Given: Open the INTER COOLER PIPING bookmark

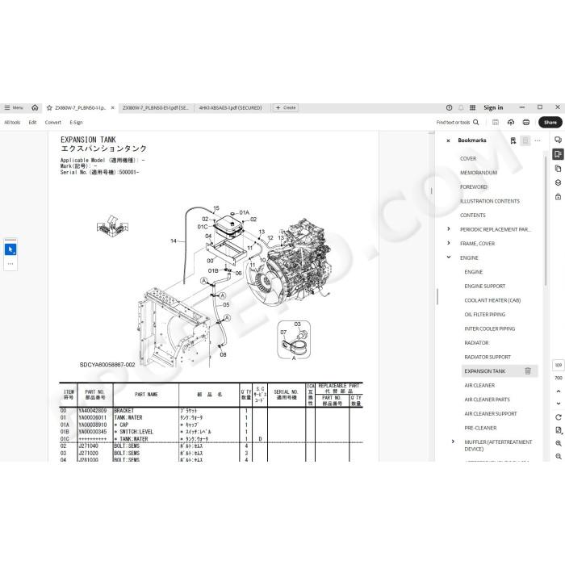Looking at the screenshot, I should pyautogui.click(x=490, y=329).
